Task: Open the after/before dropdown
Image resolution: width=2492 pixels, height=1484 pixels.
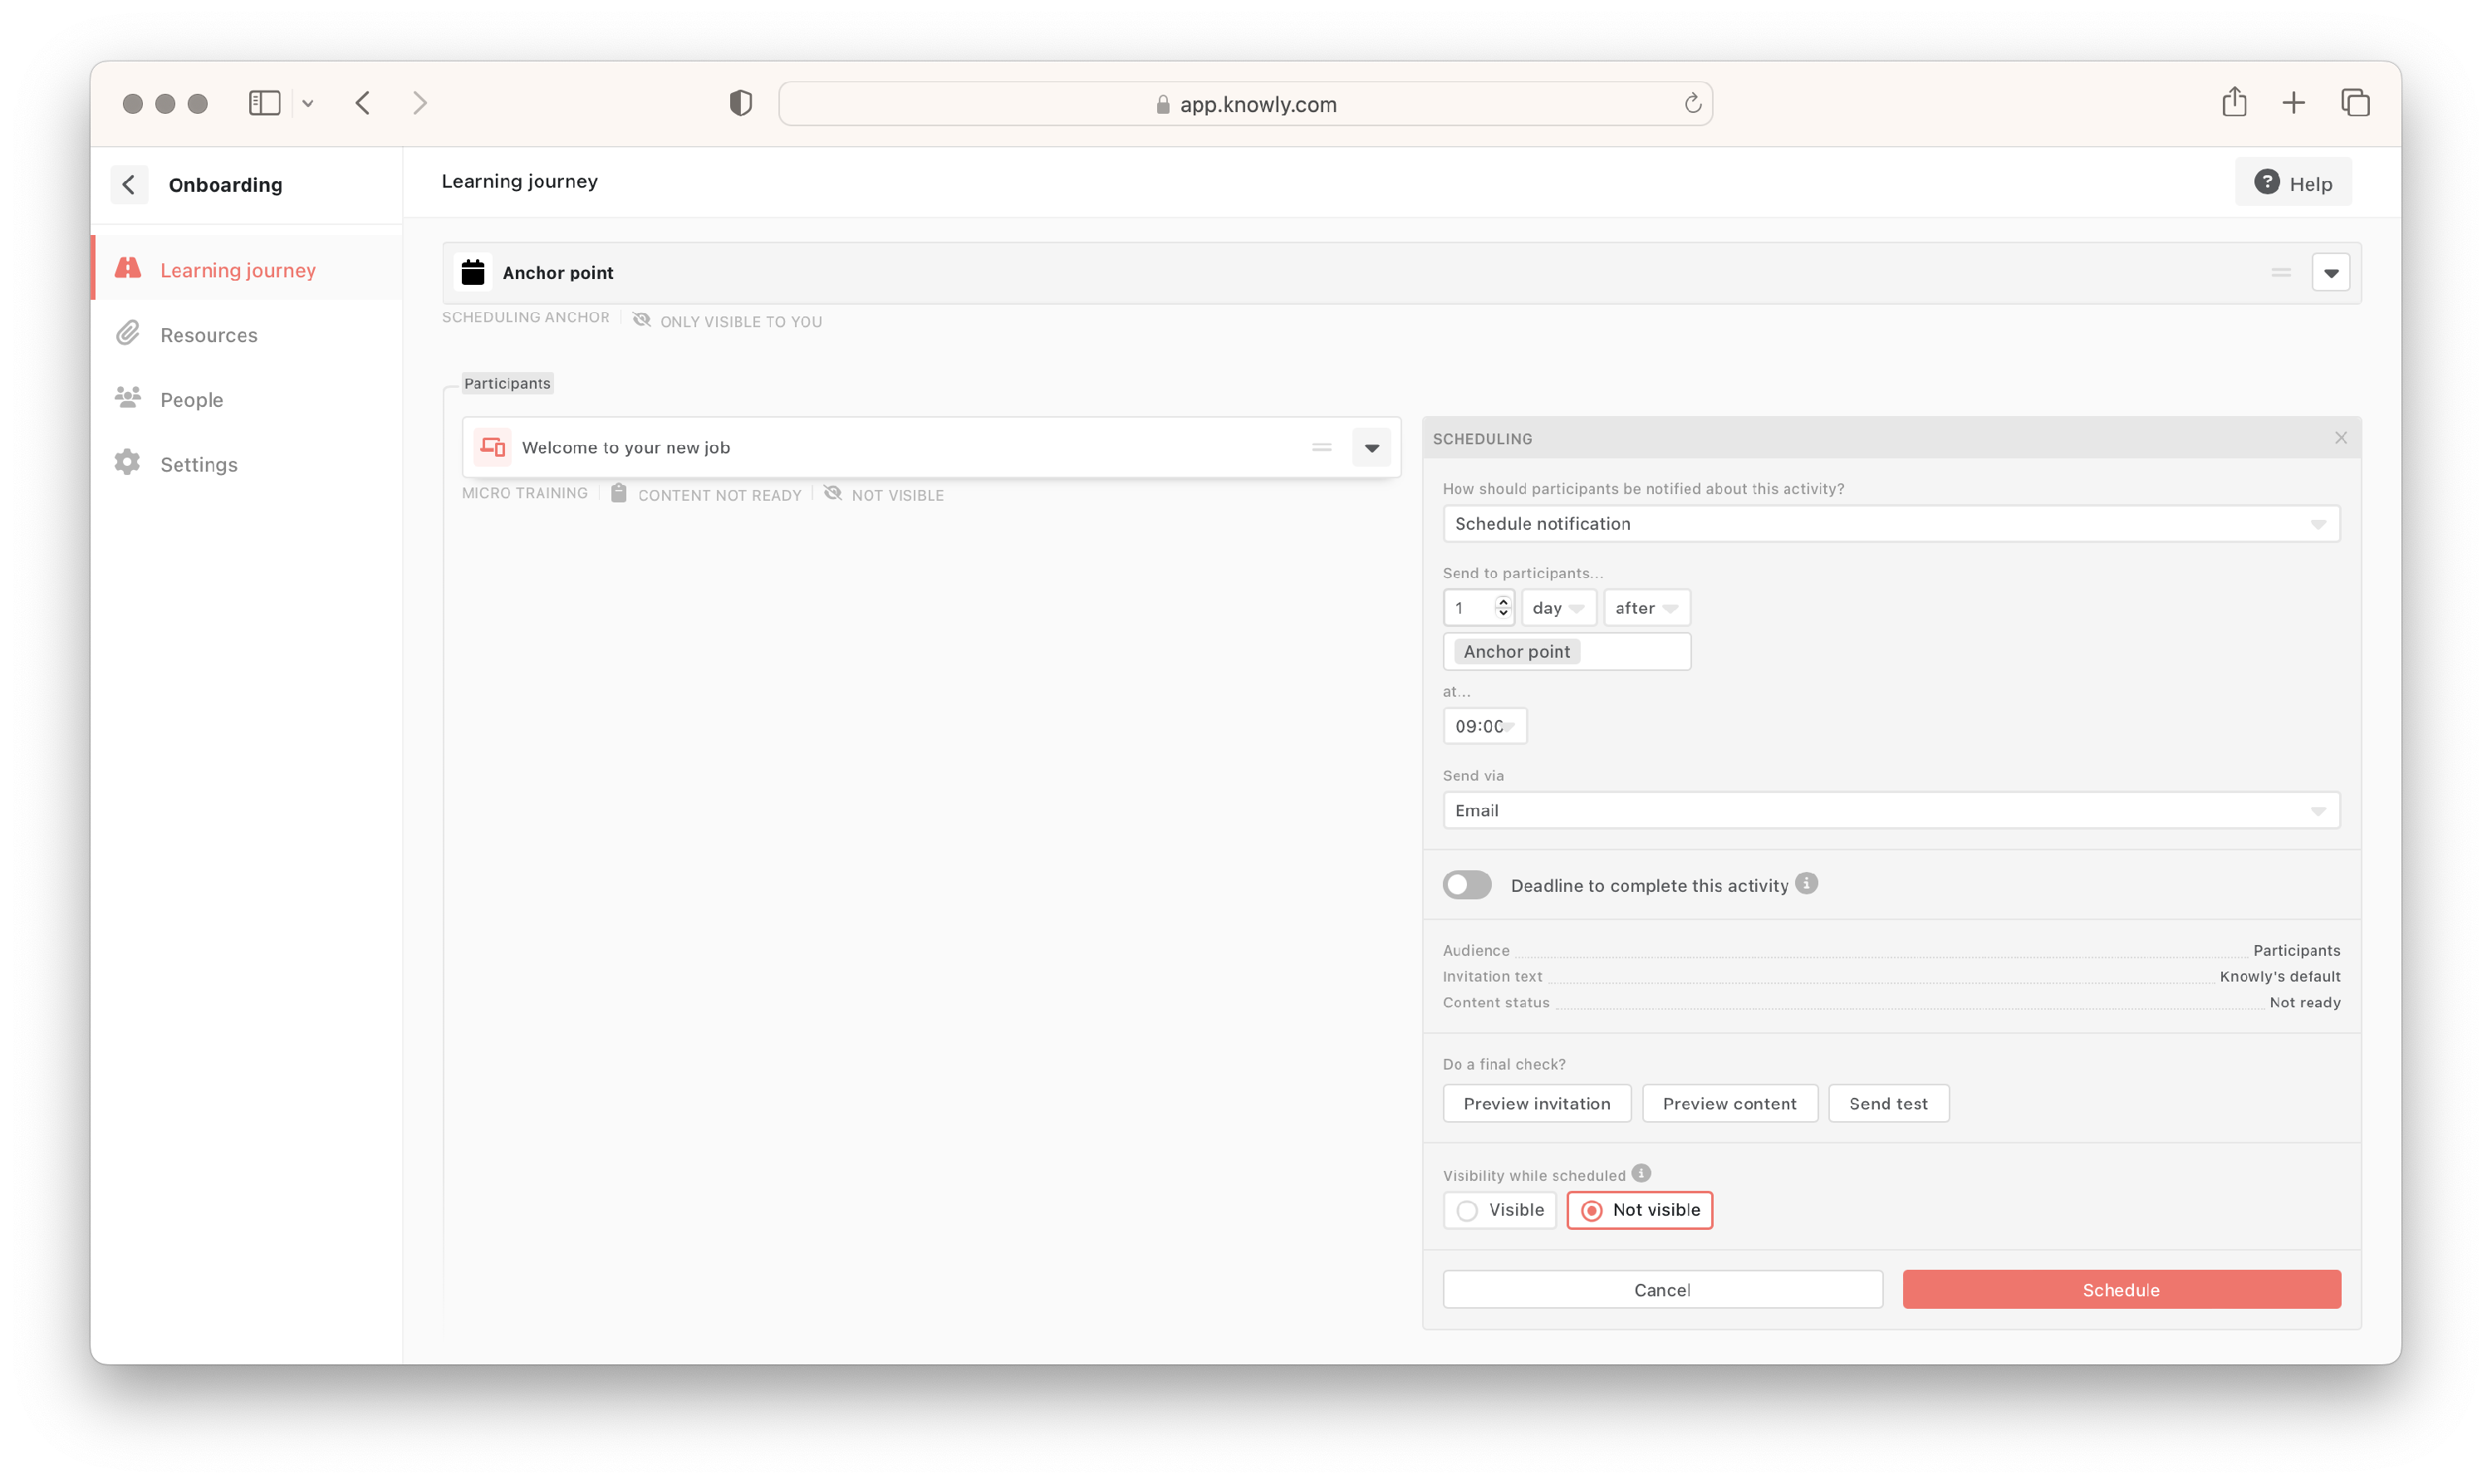Action: (1646, 608)
